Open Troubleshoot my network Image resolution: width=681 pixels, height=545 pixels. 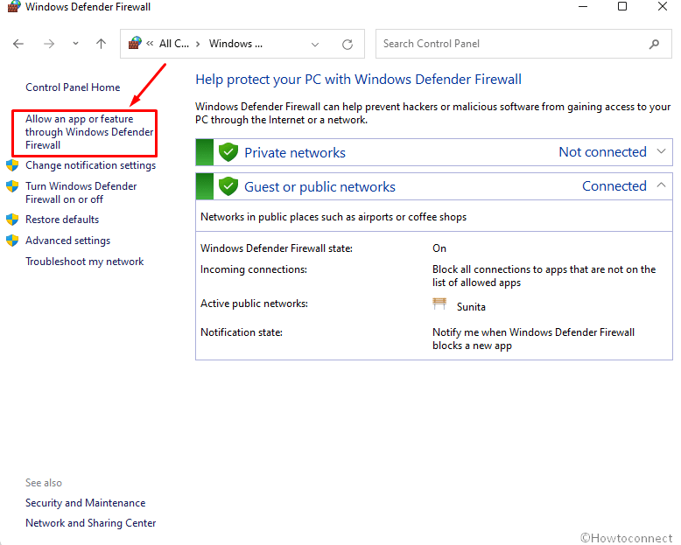pyautogui.click(x=84, y=262)
